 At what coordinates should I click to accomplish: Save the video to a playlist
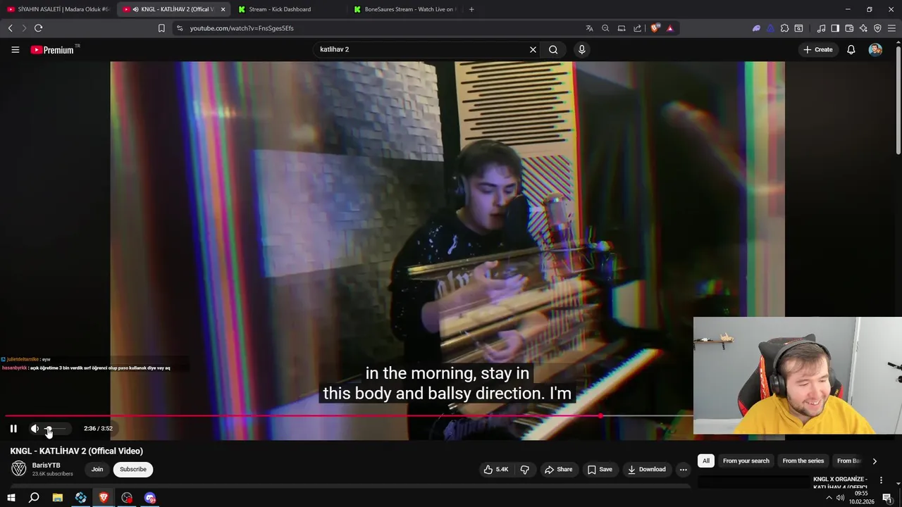coord(600,469)
